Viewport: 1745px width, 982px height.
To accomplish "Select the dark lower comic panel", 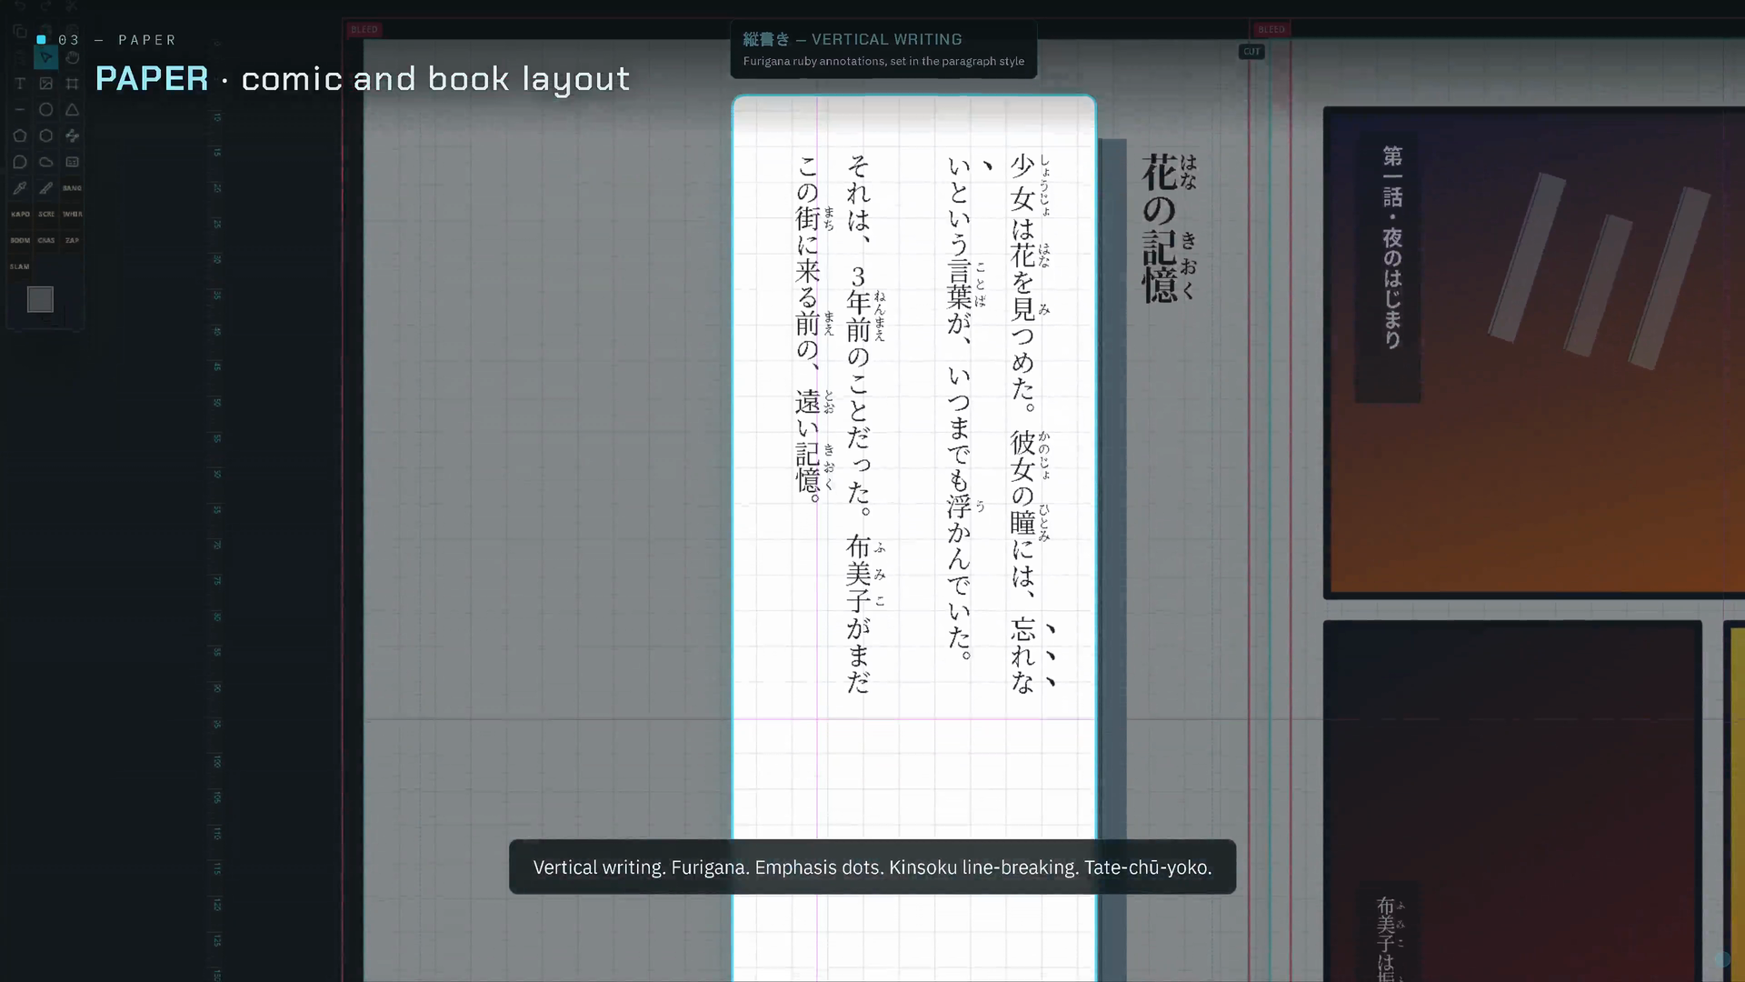I will 1512,800.
